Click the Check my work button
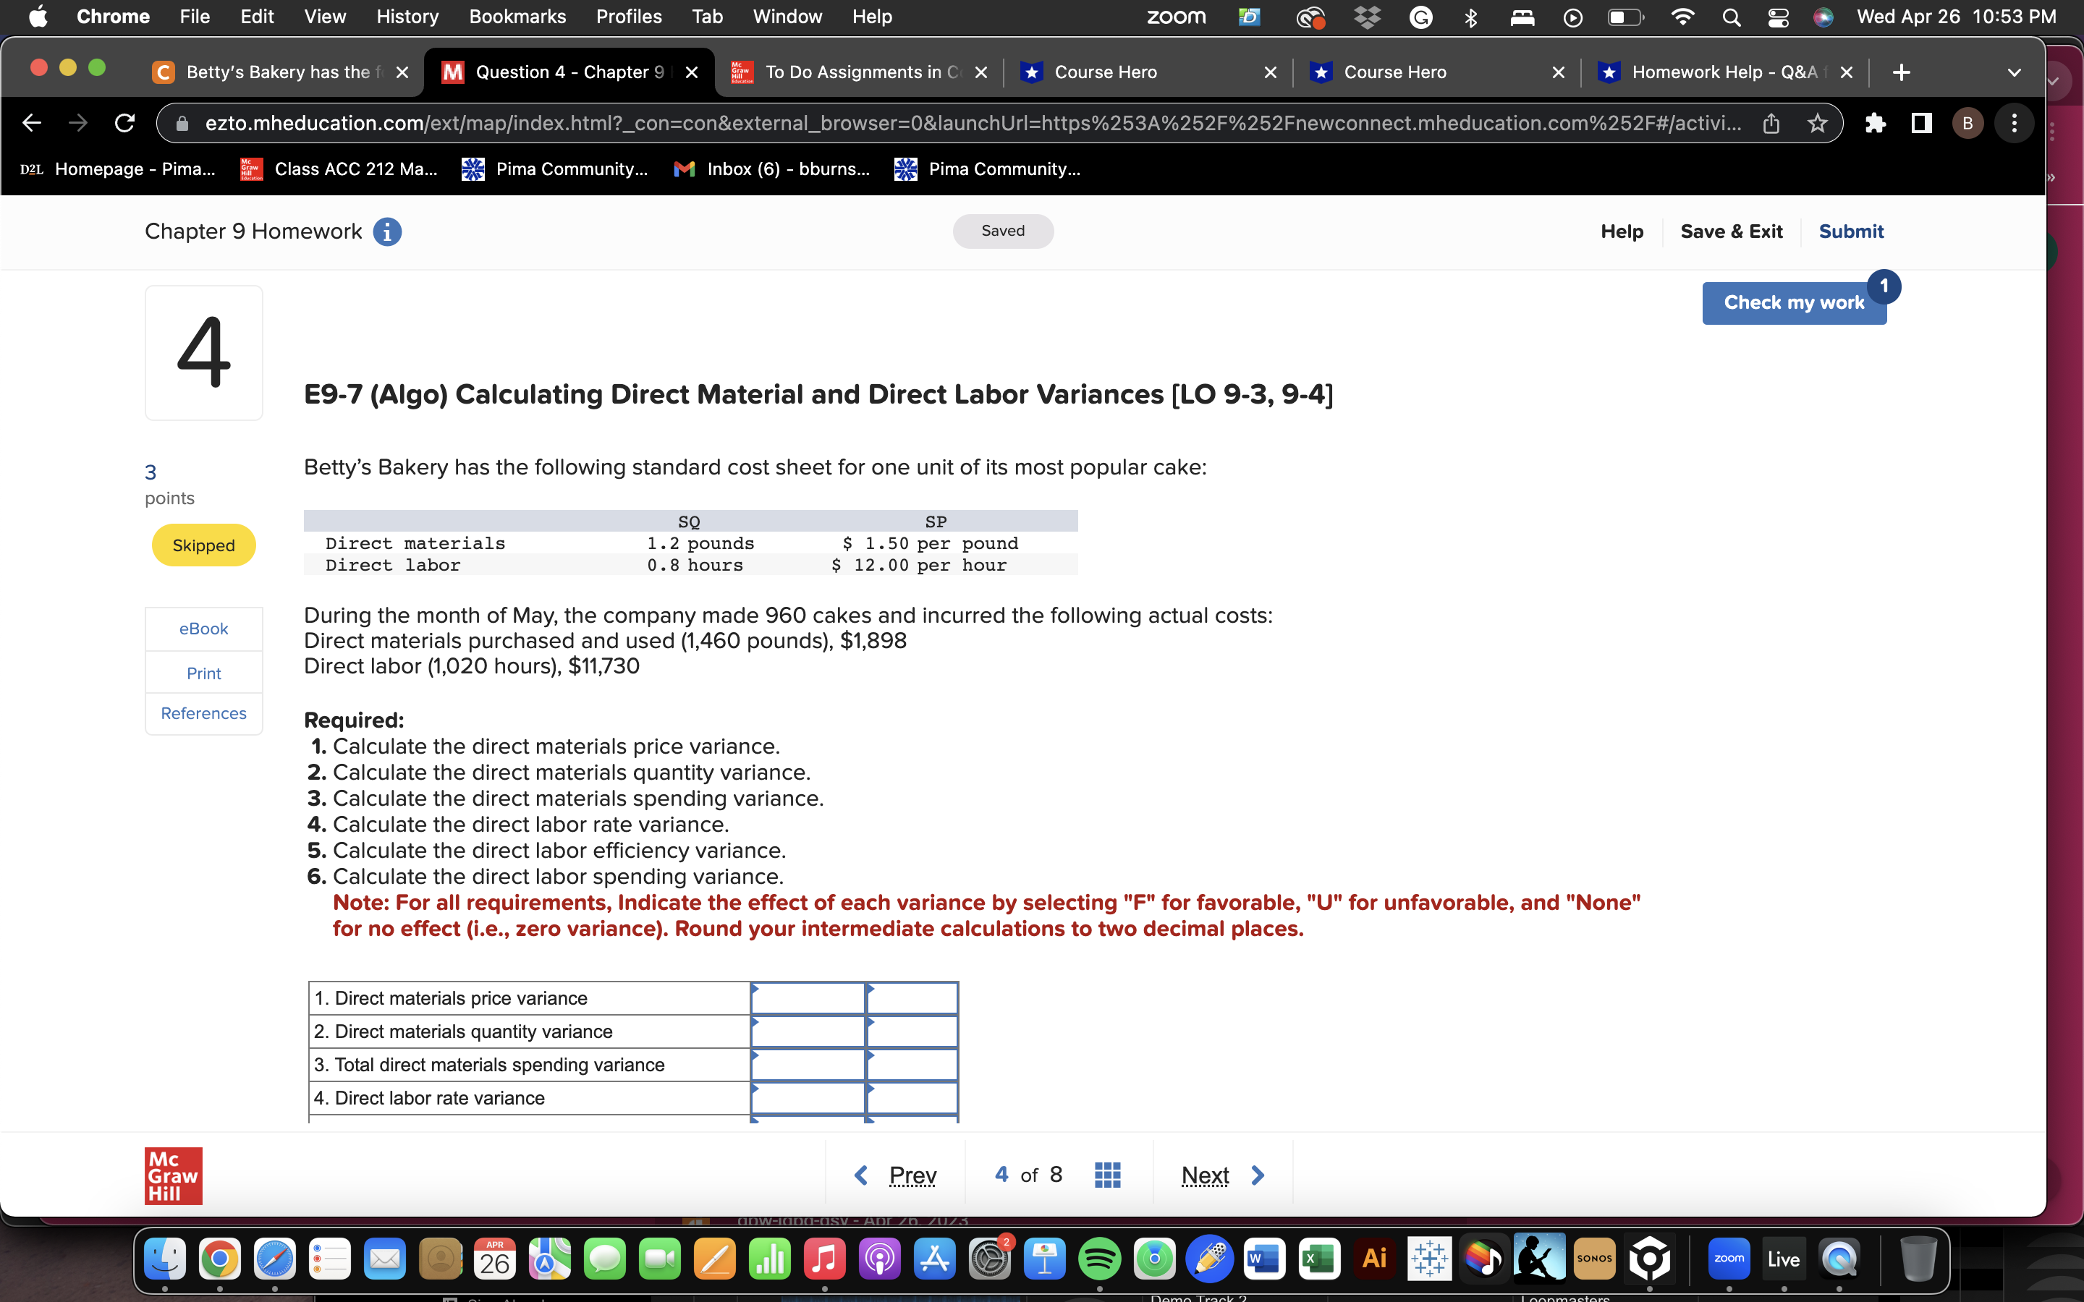Image resolution: width=2084 pixels, height=1302 pixels. pyautogui.click(x=1794, y=302)
